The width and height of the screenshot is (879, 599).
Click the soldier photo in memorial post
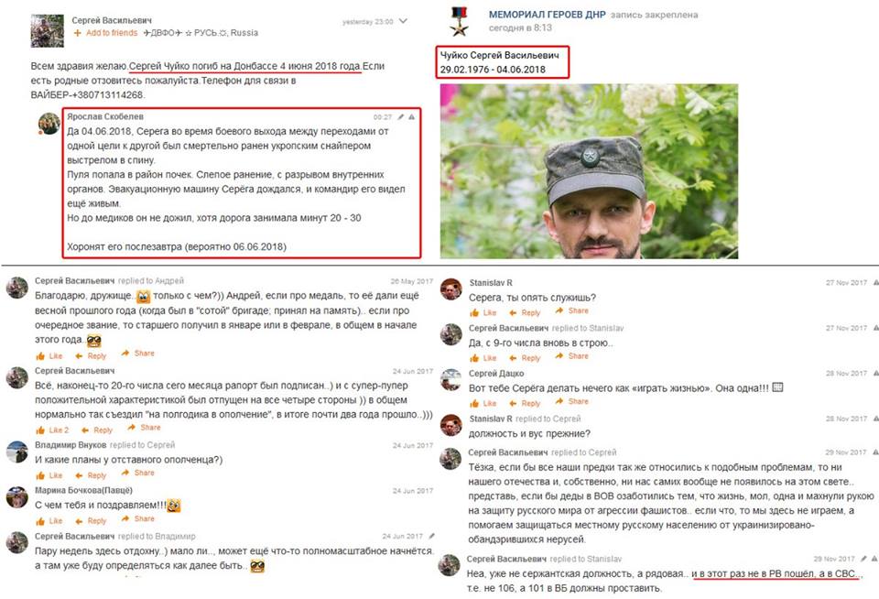(589, 171)
